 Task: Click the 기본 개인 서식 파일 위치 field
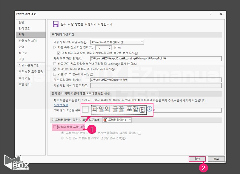pos(156,86)
